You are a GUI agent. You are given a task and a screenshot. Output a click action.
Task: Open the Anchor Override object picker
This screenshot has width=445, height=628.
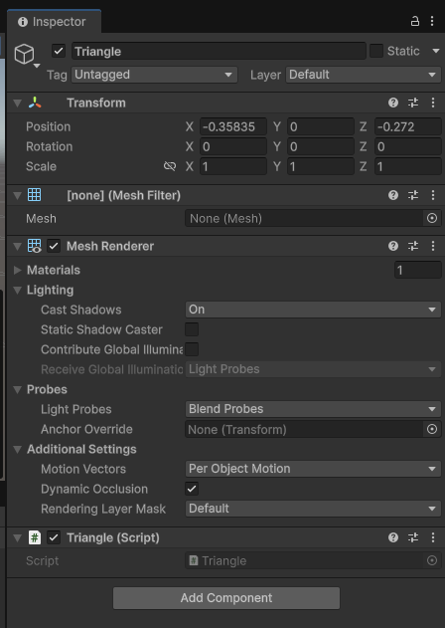pyautogui.click(x=432, y=429)
